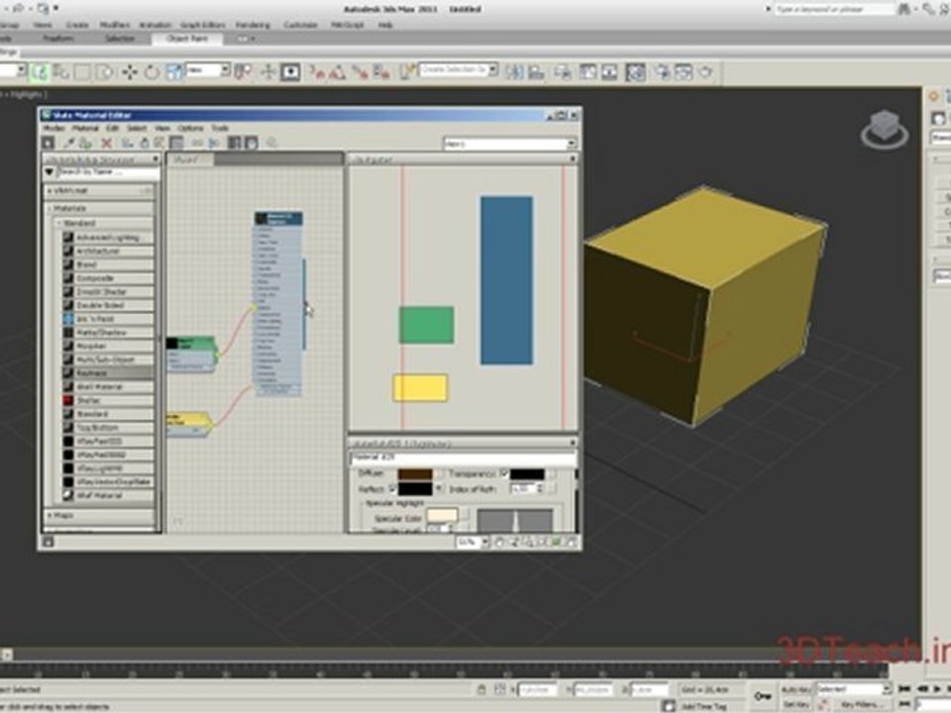Open the Curve Editor icon
The height and width of the screenshot is (713, 951).
(x=587, y=72)
